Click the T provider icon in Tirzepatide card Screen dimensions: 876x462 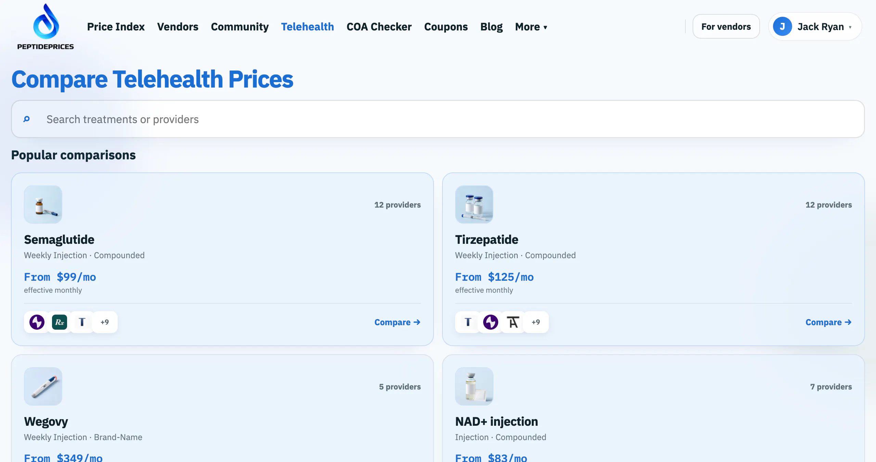click(468, 322)
